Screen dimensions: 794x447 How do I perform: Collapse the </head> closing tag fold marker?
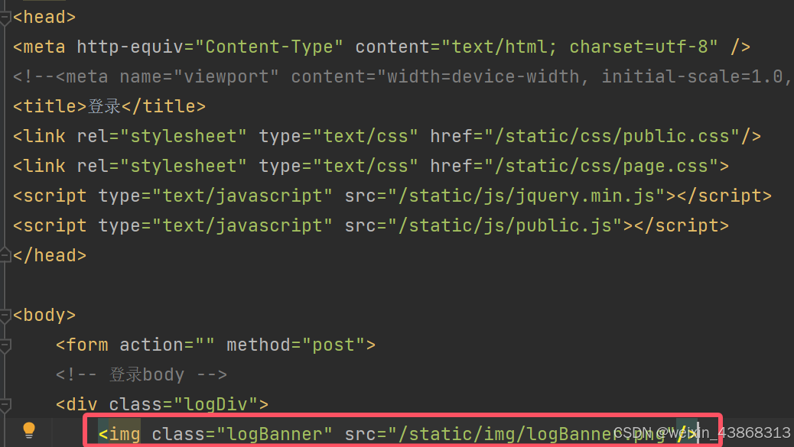pos(5,255)
